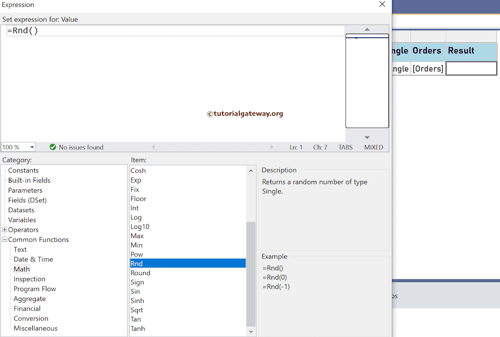Select the Aggregate category

(x=29, y=298)
